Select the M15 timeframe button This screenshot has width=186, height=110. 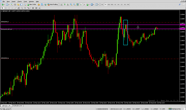coord(109,4)
